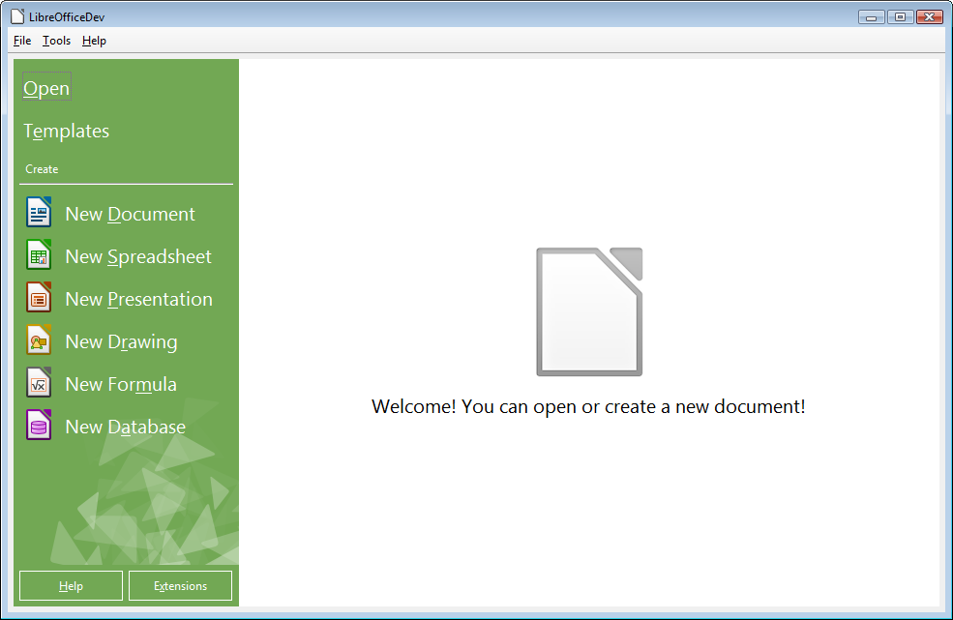Click the large LibreOffice logo in center
This screenshot has width=953, height=620.
tap(589, 311)
